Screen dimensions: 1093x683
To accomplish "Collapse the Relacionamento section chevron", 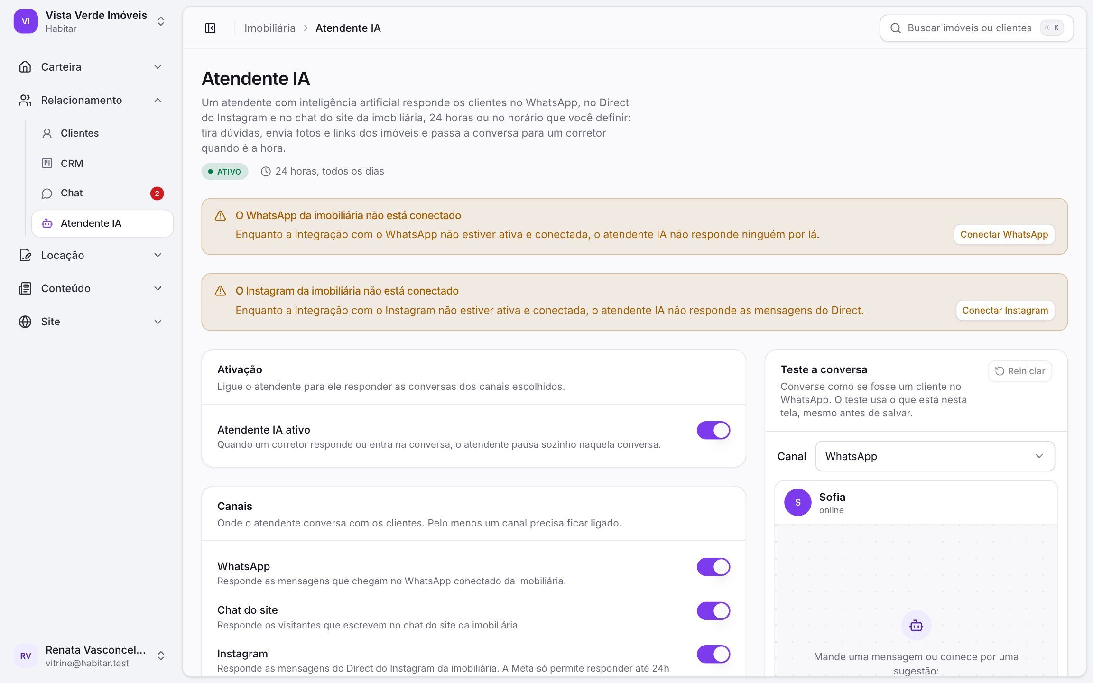I will click(158, 100).
